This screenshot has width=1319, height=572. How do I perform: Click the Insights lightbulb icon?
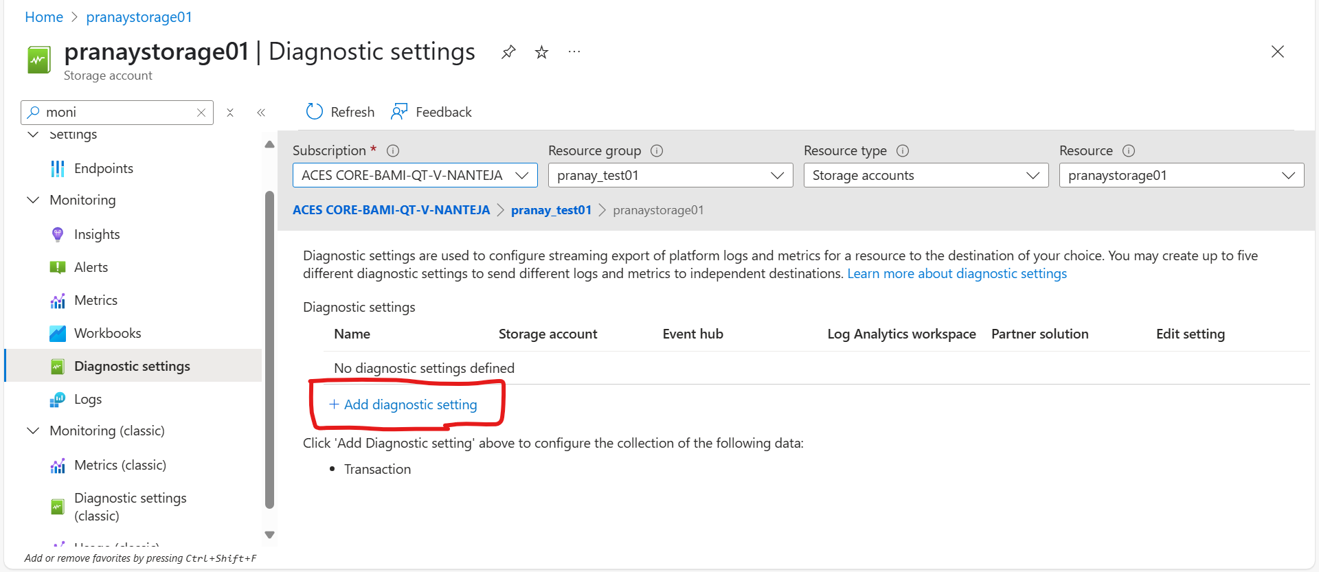coord(58,235)
